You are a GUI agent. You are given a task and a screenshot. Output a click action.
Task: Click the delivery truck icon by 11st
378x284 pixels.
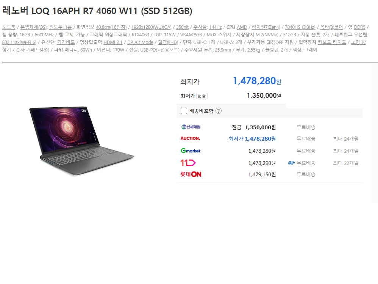click(291, 163)
